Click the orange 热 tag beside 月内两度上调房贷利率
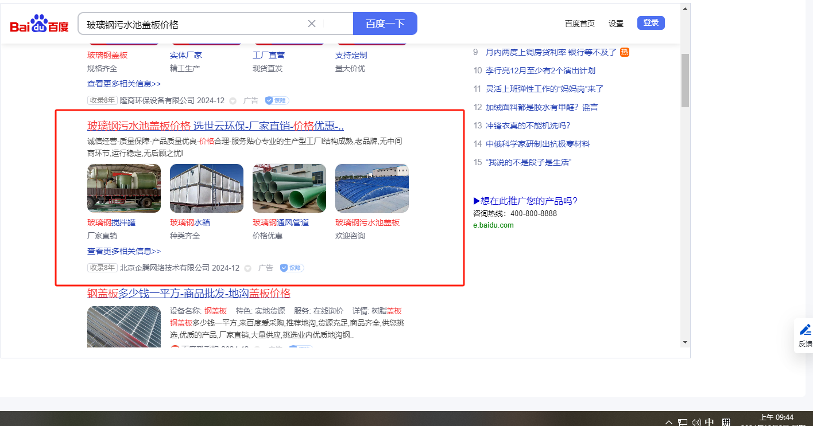813x426 pixels. [x=625, y=52]
